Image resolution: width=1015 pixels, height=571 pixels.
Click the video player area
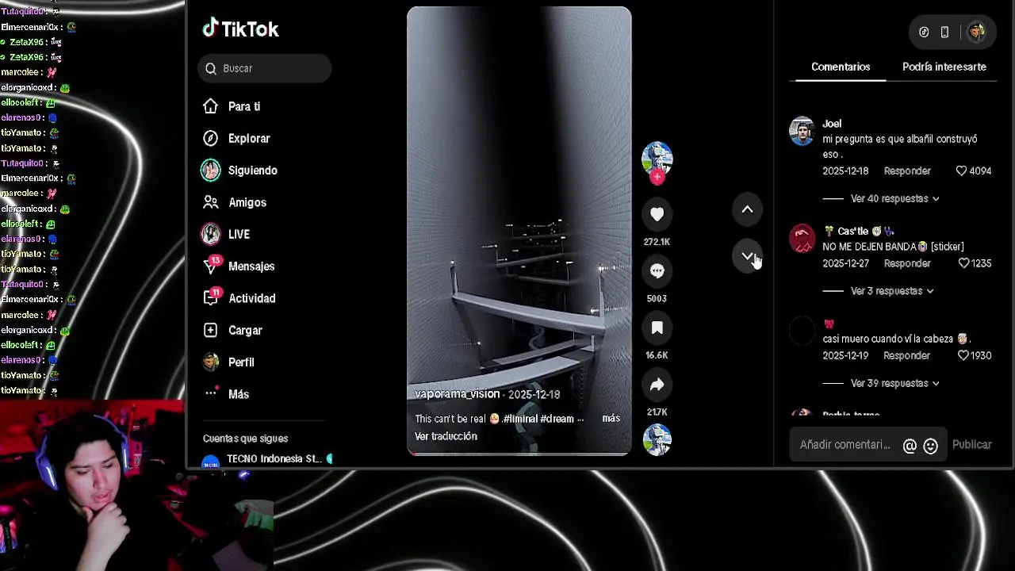click(519, 230)
